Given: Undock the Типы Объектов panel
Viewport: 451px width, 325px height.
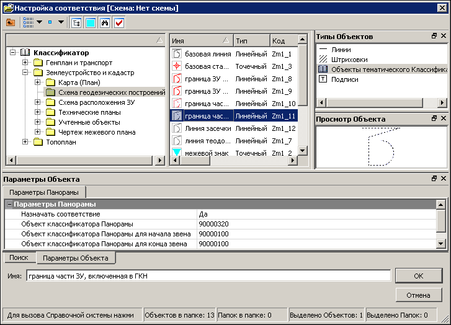Looking at the screenshot, I should click(434, 36).
